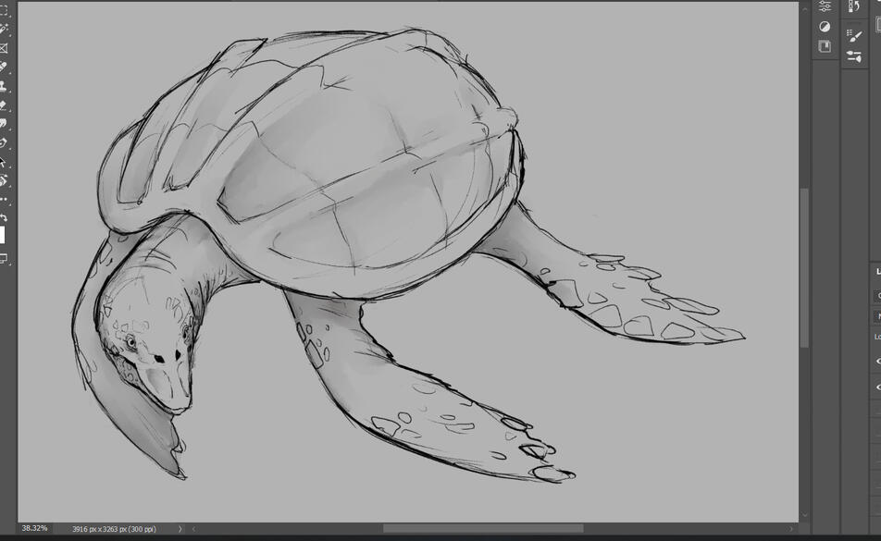Open the Edit Toolbar three-dots menu
This screenshot has height=541, width=881.
pos(4,199)
